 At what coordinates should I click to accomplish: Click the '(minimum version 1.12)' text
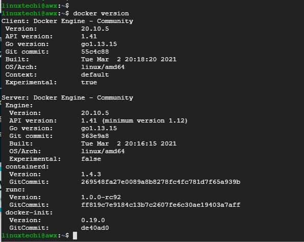point(145,120)
